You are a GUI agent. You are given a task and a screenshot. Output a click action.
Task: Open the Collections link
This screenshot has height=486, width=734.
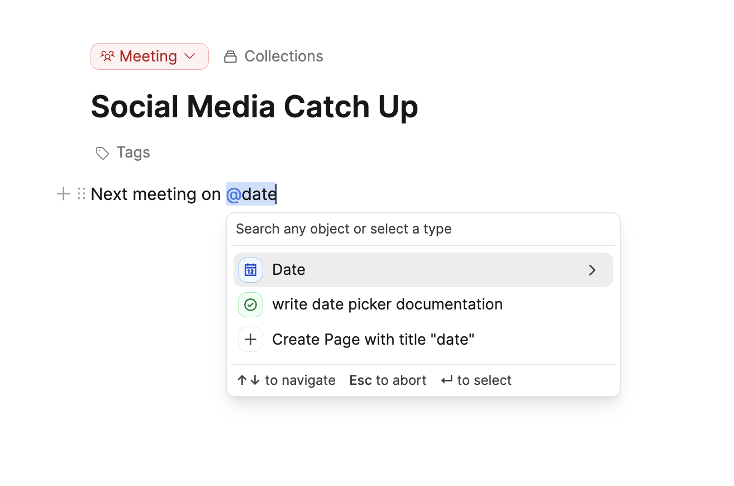coord(283,56)
